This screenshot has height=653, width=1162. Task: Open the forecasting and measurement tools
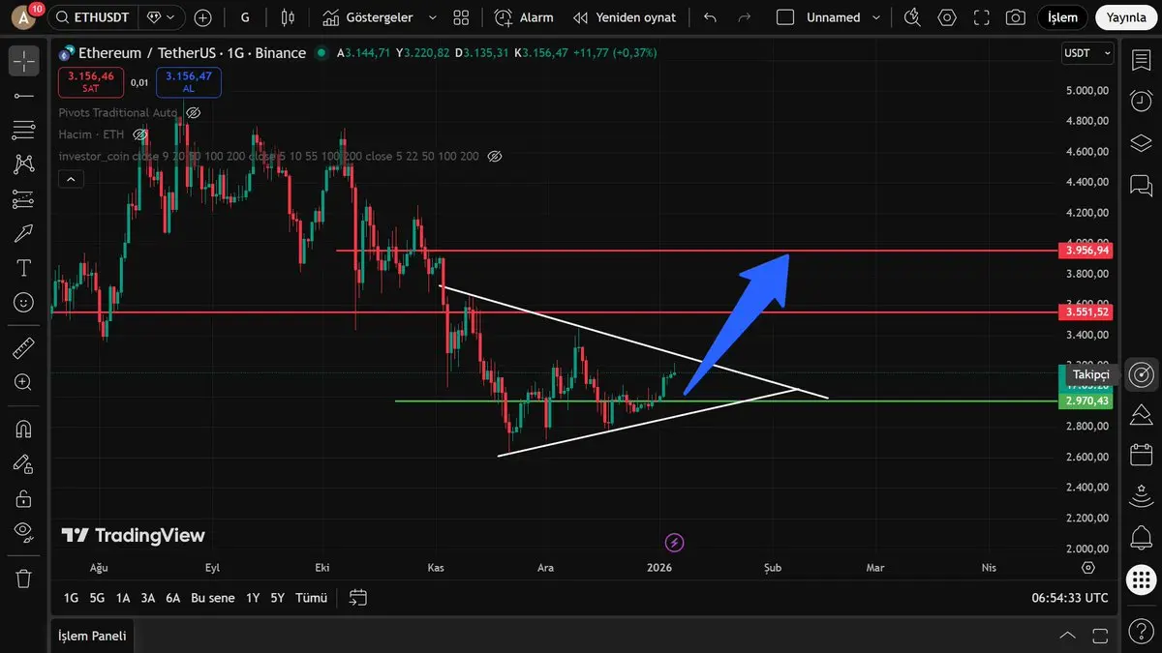[x=23, y=199]
